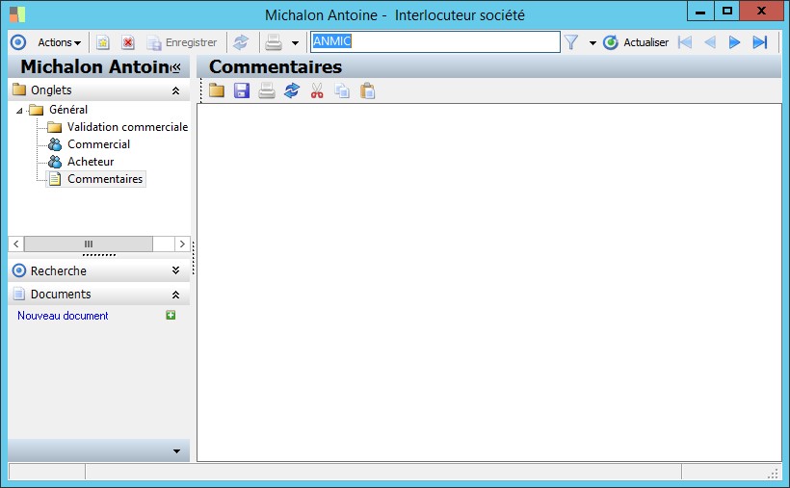Minimize the Interlocuteur société window

pos(700,12)
